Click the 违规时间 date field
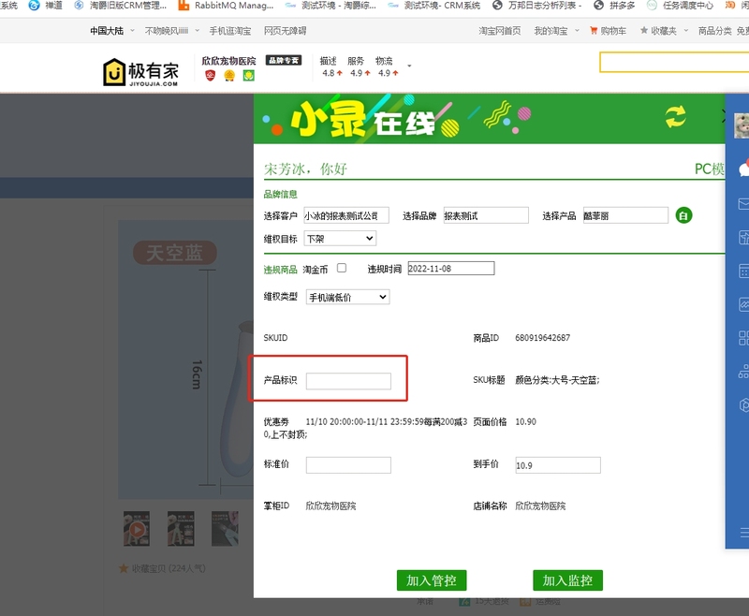 (x=451, y=269)
